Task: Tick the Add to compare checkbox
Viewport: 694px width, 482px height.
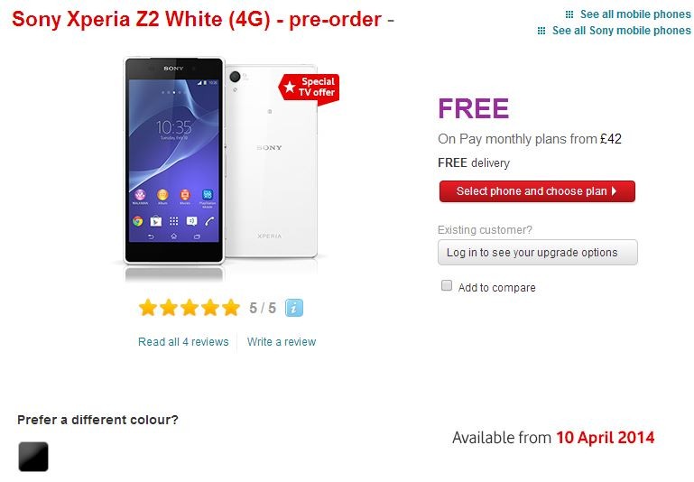Action: pos(447,285)
